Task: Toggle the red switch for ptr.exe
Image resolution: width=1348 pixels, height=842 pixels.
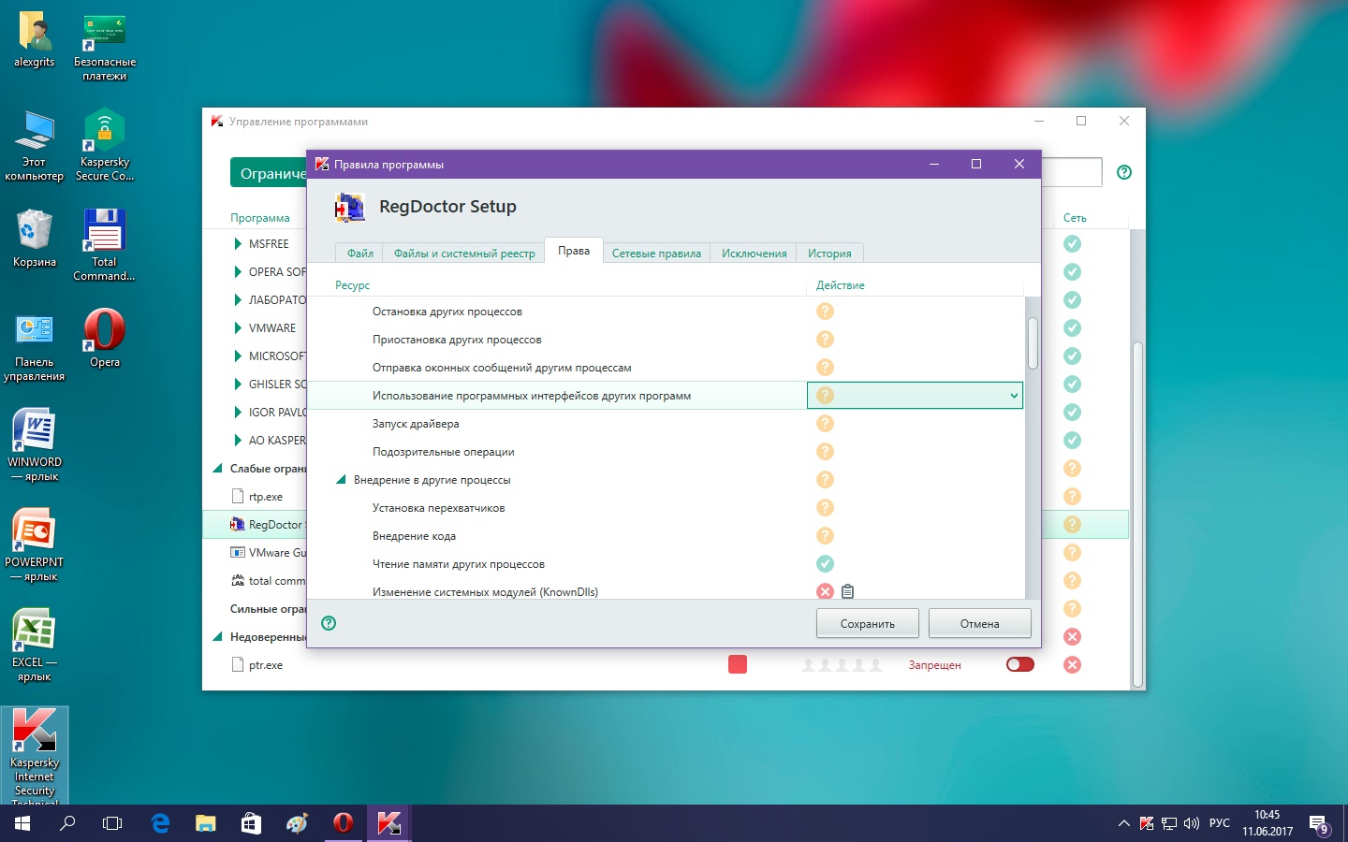Action: click(x=1019, y=664)
